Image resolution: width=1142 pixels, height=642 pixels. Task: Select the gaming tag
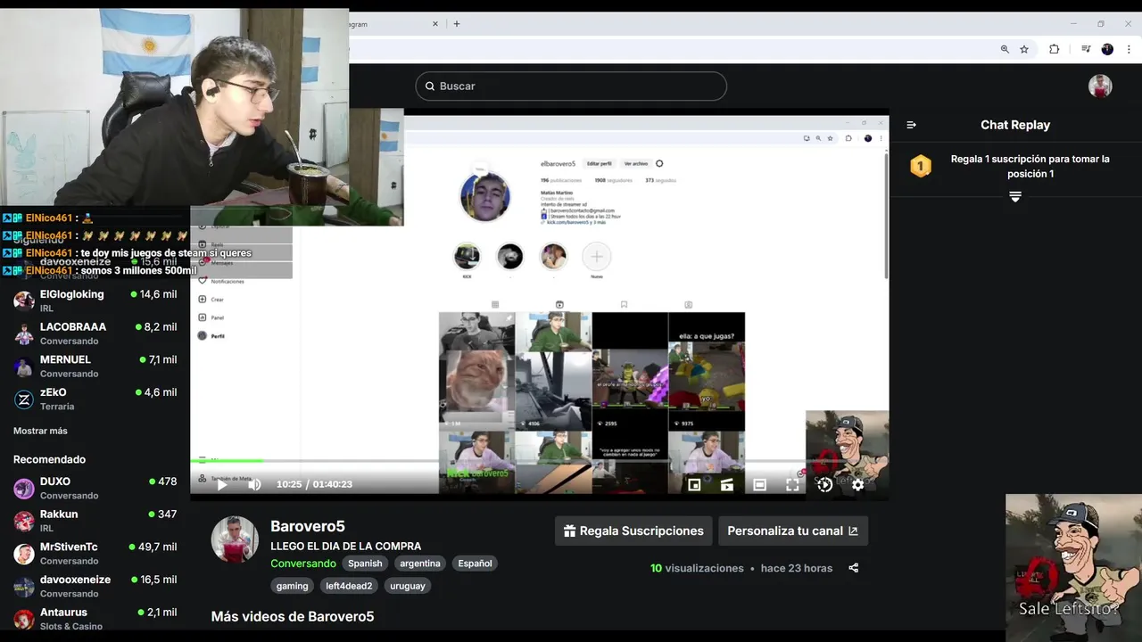(x=292, y=586)
